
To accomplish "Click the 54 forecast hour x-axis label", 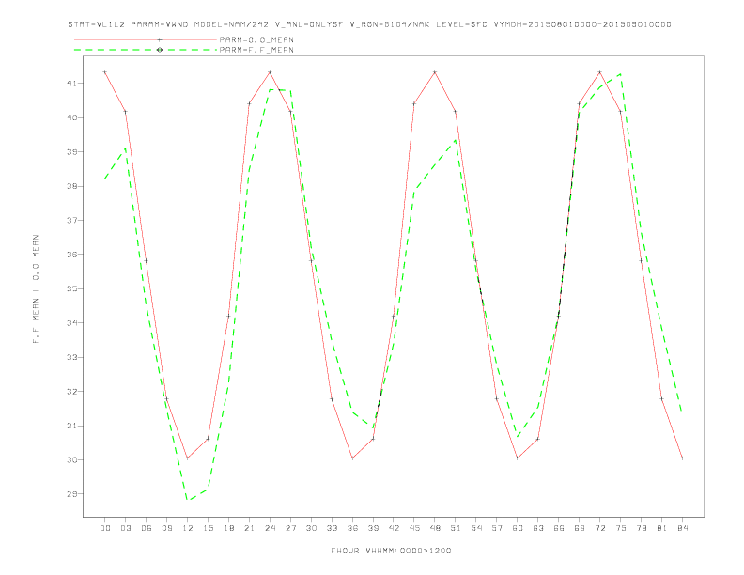I will [x=476, y=528].
